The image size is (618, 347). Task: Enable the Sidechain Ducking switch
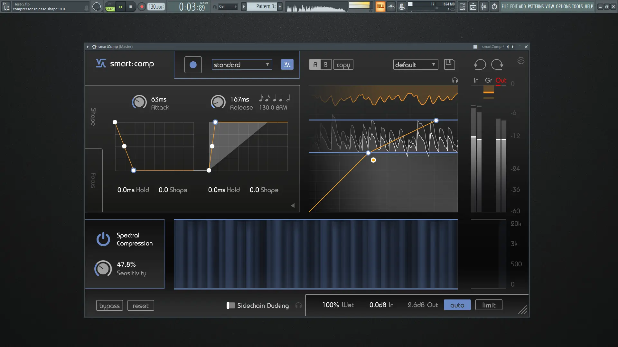pyautogui.click(x=230, y=306)
